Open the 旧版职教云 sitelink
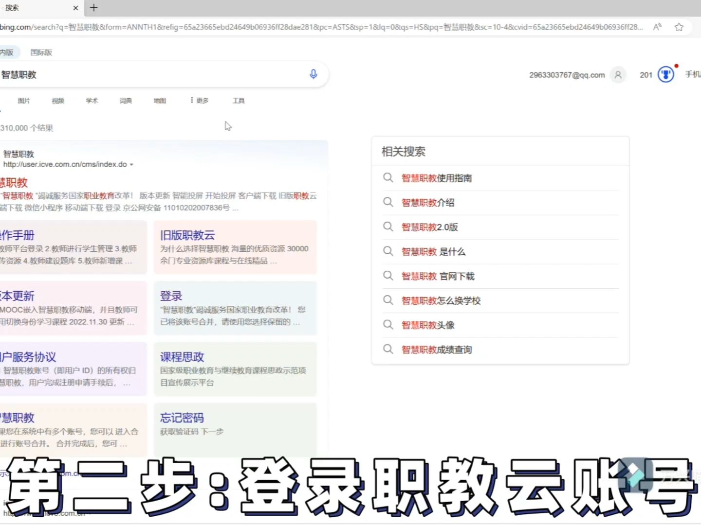 (188, 235)
